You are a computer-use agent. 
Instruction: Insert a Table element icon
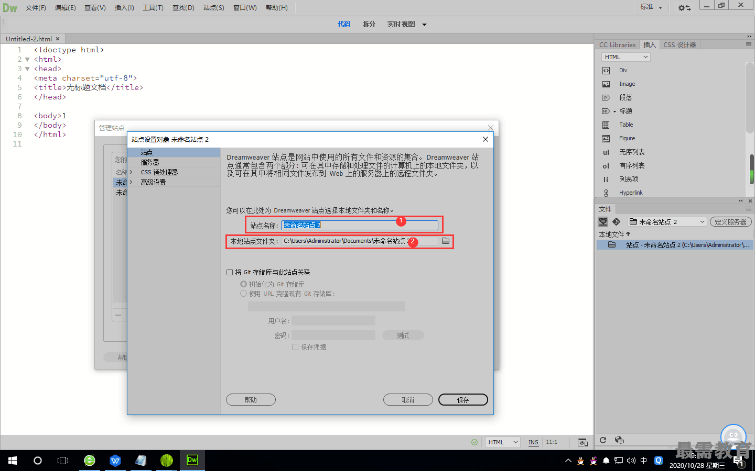(606, 125)
